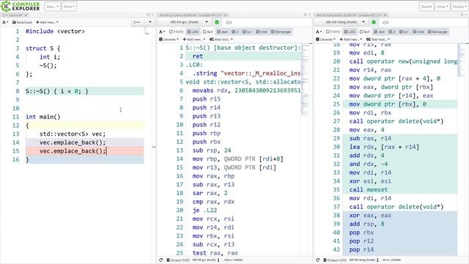The width and height of the screenshot is (469, 264).
Task: Click green compile status icon for gcc
Action: coord(217,22)
